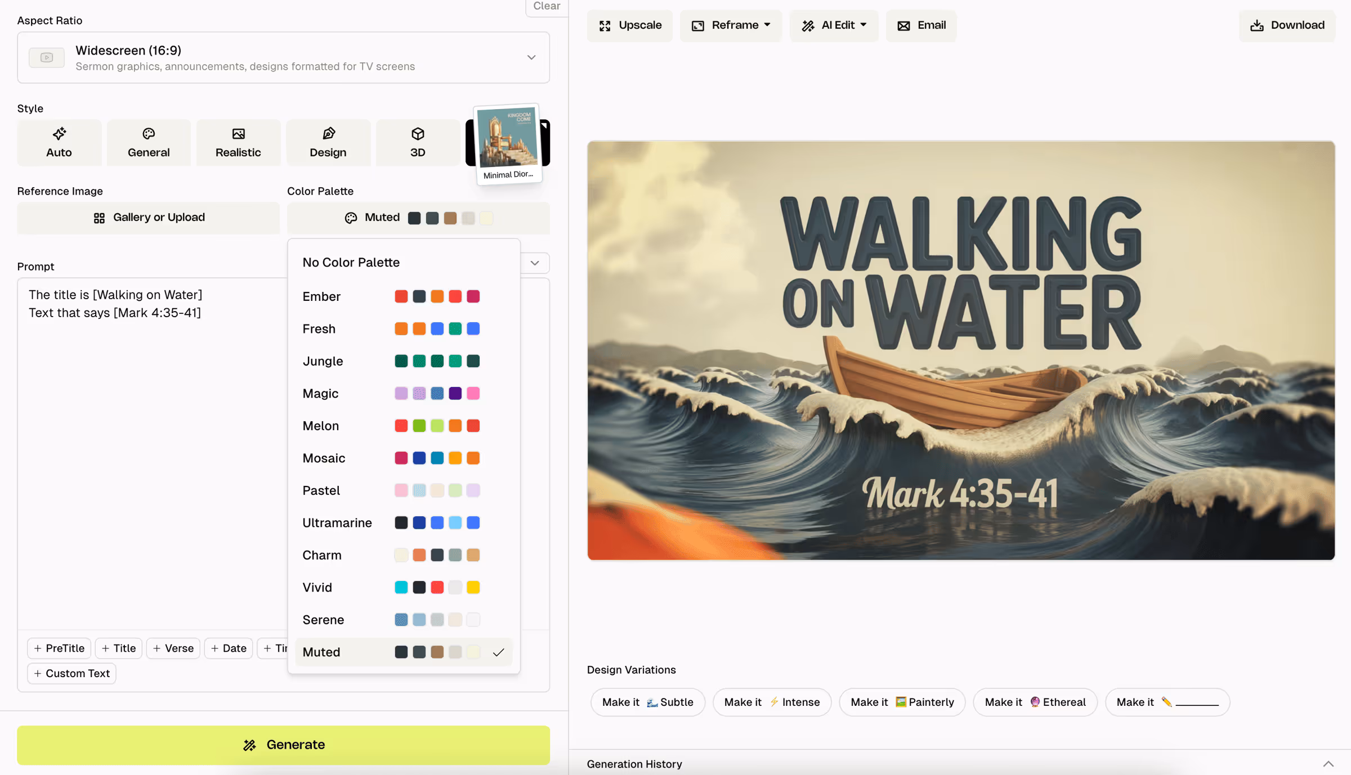Select the Design style pen icon
The width and height of the screenshot is (1351, 775).
tap(328, 134)
